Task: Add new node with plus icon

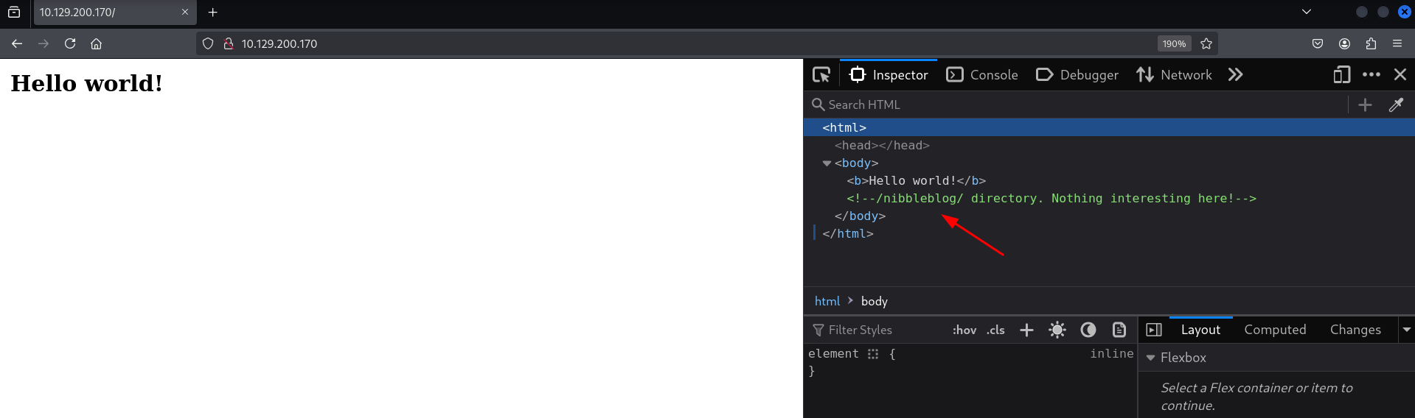Action: (x=1365, y=104)
